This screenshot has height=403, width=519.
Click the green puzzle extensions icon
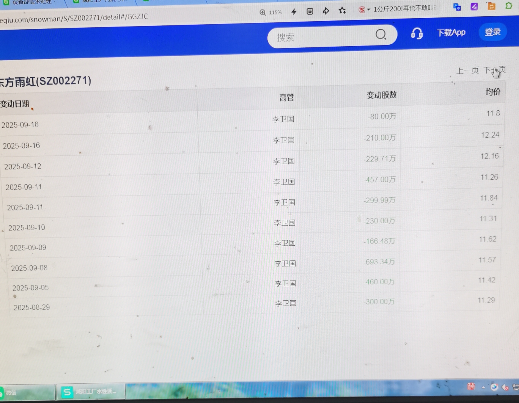pyautogui.click(x=509, y=6)
